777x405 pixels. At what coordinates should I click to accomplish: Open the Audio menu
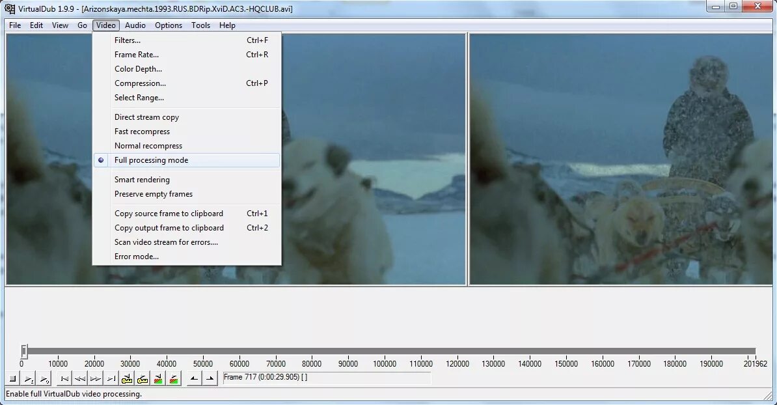point(135,25)
